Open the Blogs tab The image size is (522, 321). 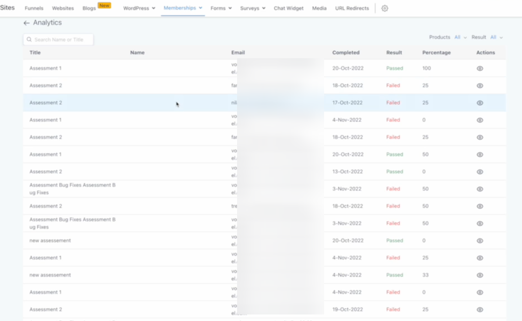coord(89,8)
